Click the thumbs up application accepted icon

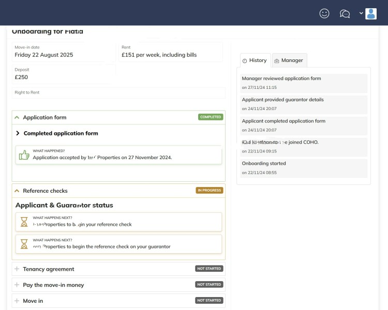(x=24, y=154)
